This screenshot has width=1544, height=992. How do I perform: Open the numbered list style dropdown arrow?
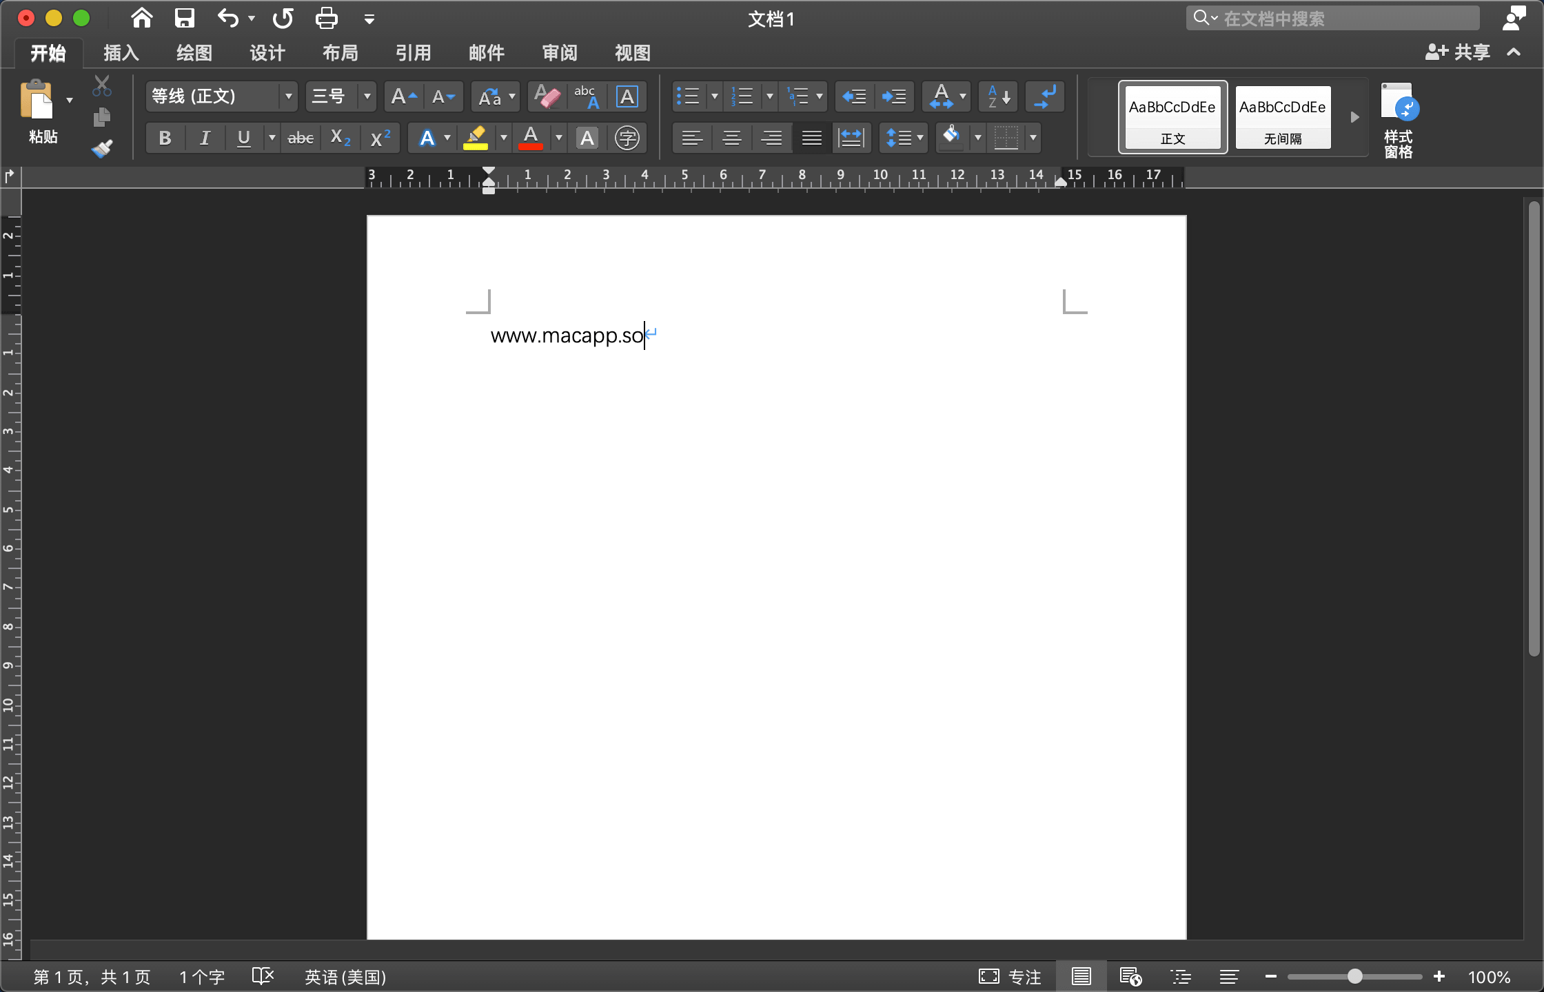pos(770,96)
